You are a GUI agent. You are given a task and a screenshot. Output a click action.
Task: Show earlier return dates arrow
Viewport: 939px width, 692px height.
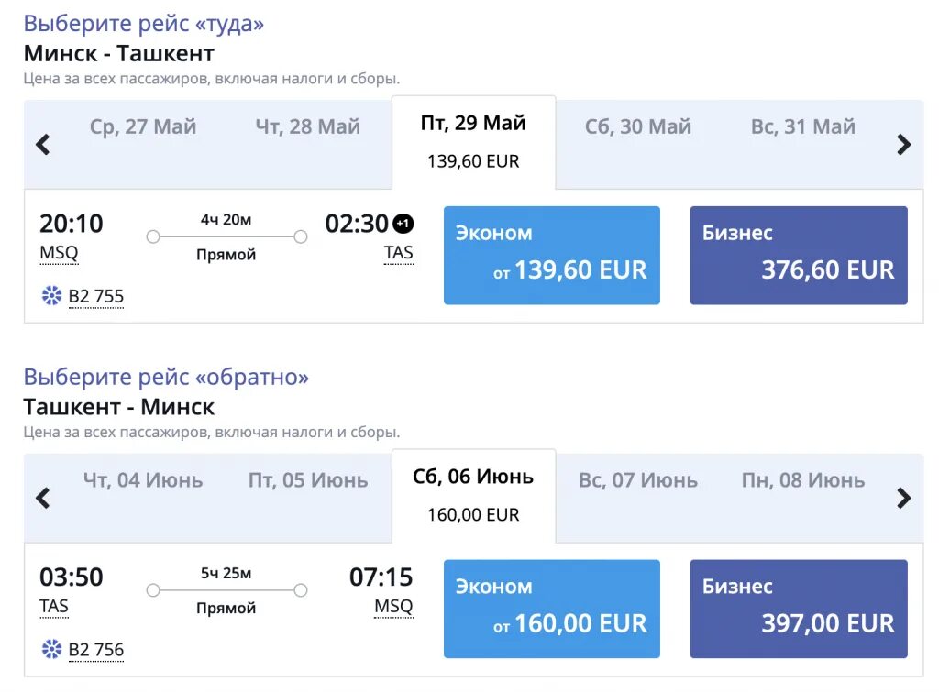pos(42,498)
